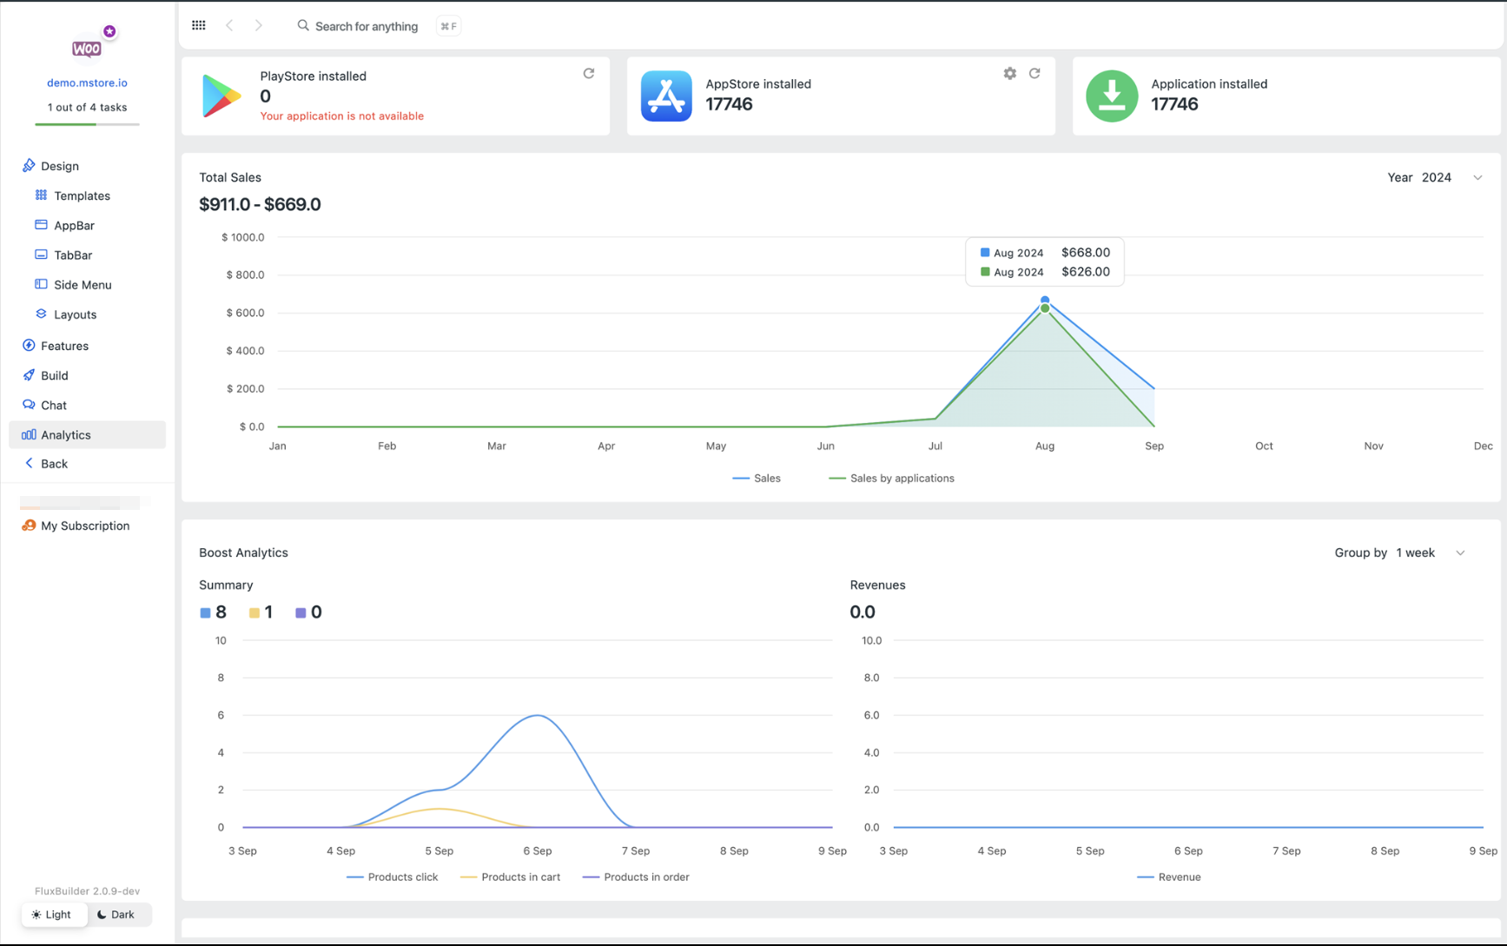Click the green Application installed download icon
The image size is (1507, 946).
coord(1111,96)
